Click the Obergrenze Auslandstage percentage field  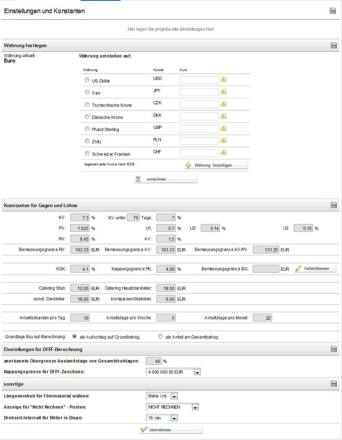pyautogui.click(x=154, y=361)
